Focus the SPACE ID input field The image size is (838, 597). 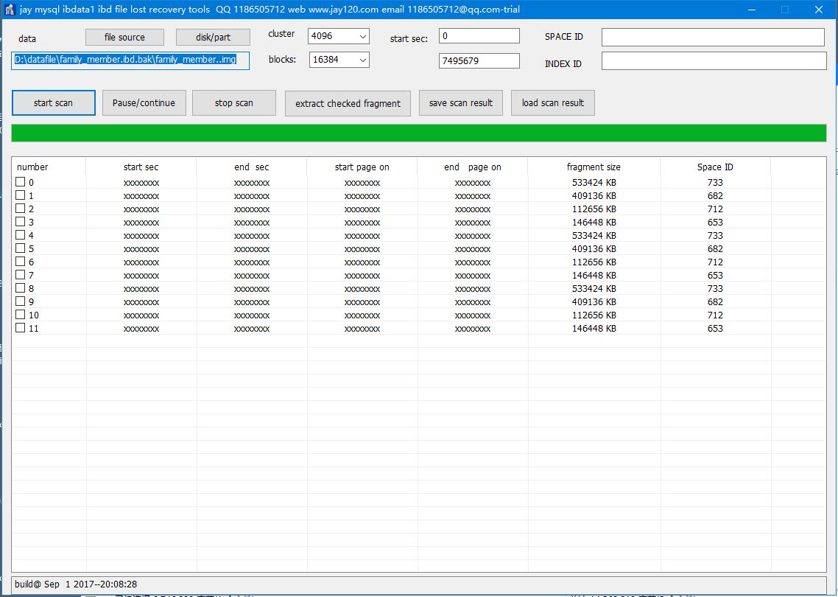click(x=713, y=37)
